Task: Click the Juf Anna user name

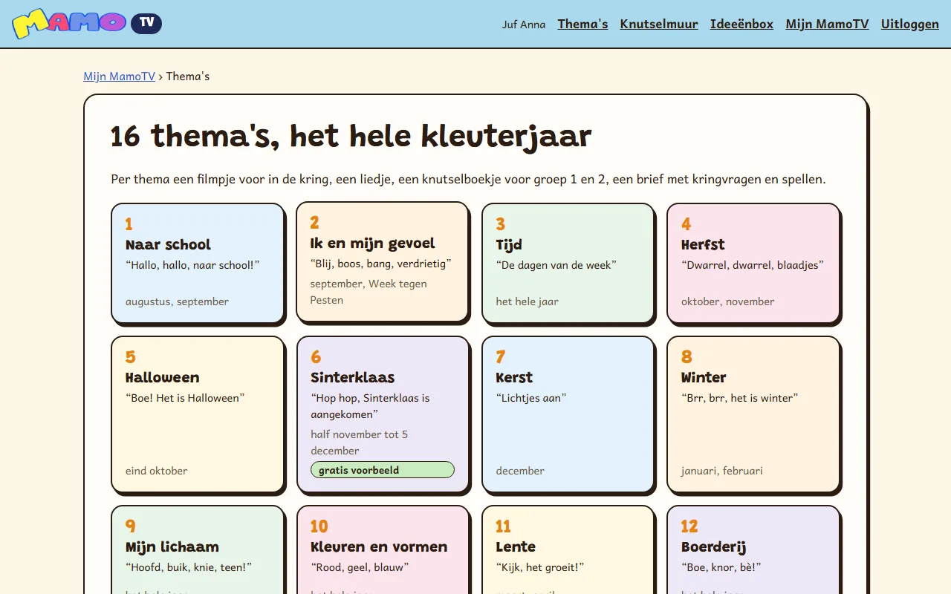Action: pyautogui.click(x=524, y=25)
